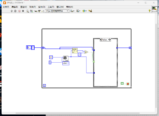Click Run Continuously button

(x=15, y=11)
